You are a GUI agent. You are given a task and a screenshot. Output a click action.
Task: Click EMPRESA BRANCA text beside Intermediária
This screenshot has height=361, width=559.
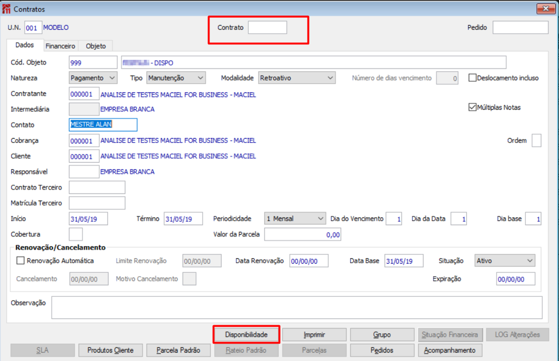(x=127, y=109)
